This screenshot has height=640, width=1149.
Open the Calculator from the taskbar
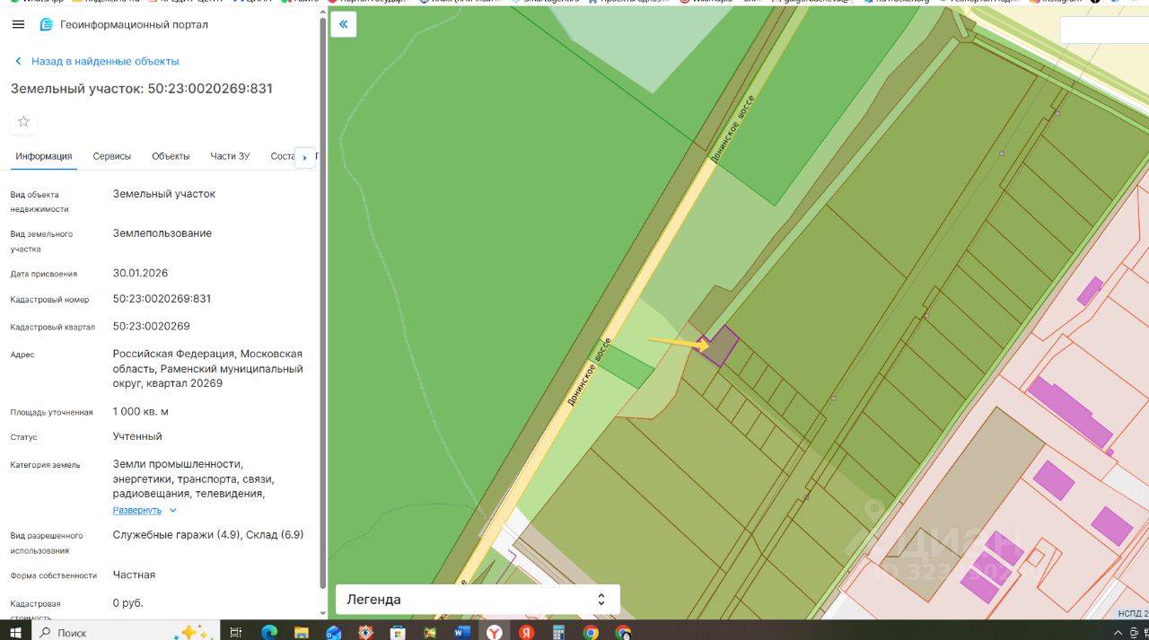(558, 632)
